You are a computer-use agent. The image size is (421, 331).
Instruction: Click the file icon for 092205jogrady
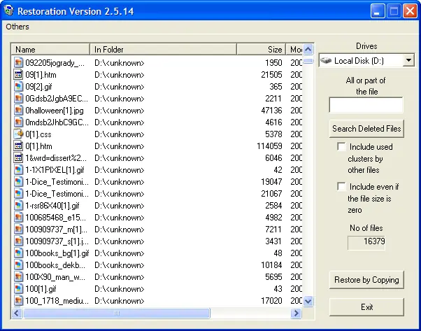click(x=19, y=63)
